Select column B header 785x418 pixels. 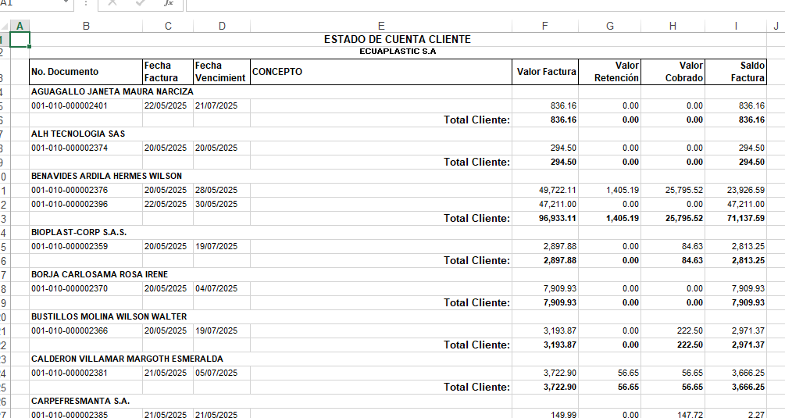click(x=86, y=26)
